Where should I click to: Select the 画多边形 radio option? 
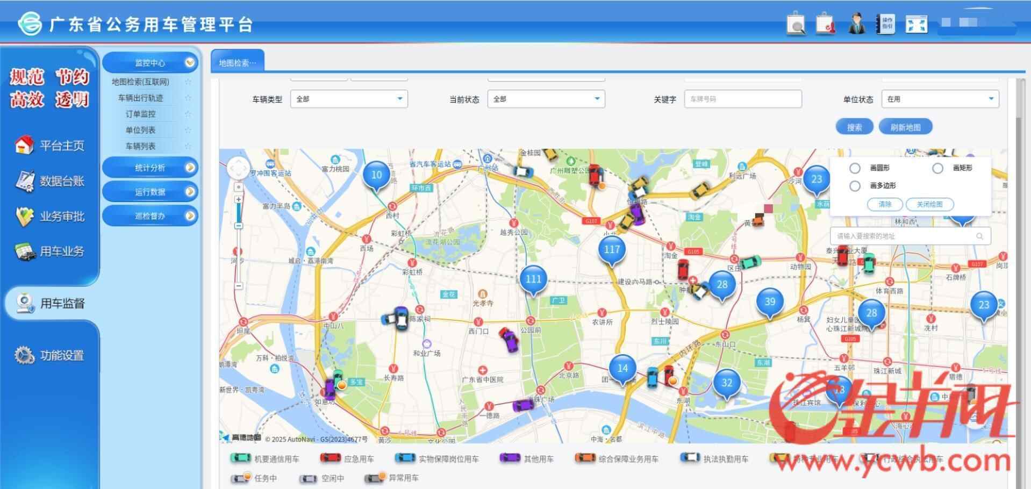point(855,186)
